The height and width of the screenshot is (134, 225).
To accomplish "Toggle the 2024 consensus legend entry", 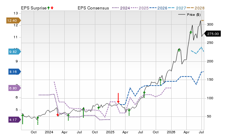I will pos(121,8).
